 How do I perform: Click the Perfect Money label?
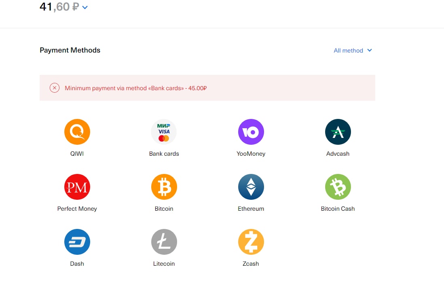click(77, 209)
